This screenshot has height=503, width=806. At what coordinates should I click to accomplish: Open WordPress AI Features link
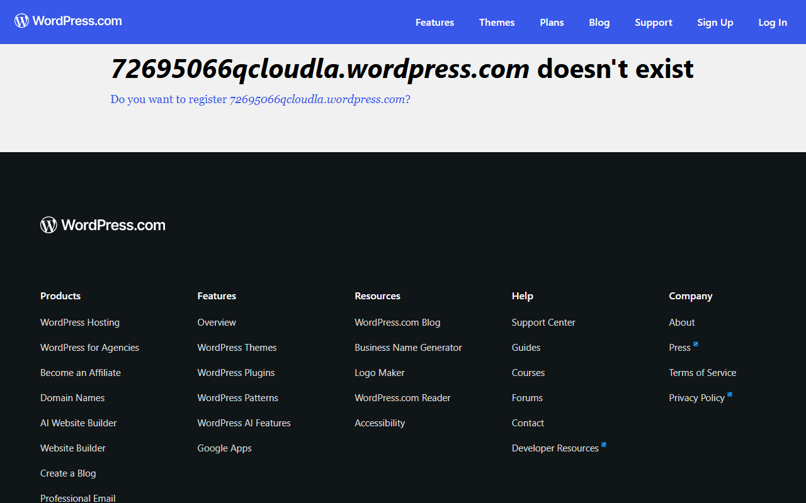coord(244,423)
